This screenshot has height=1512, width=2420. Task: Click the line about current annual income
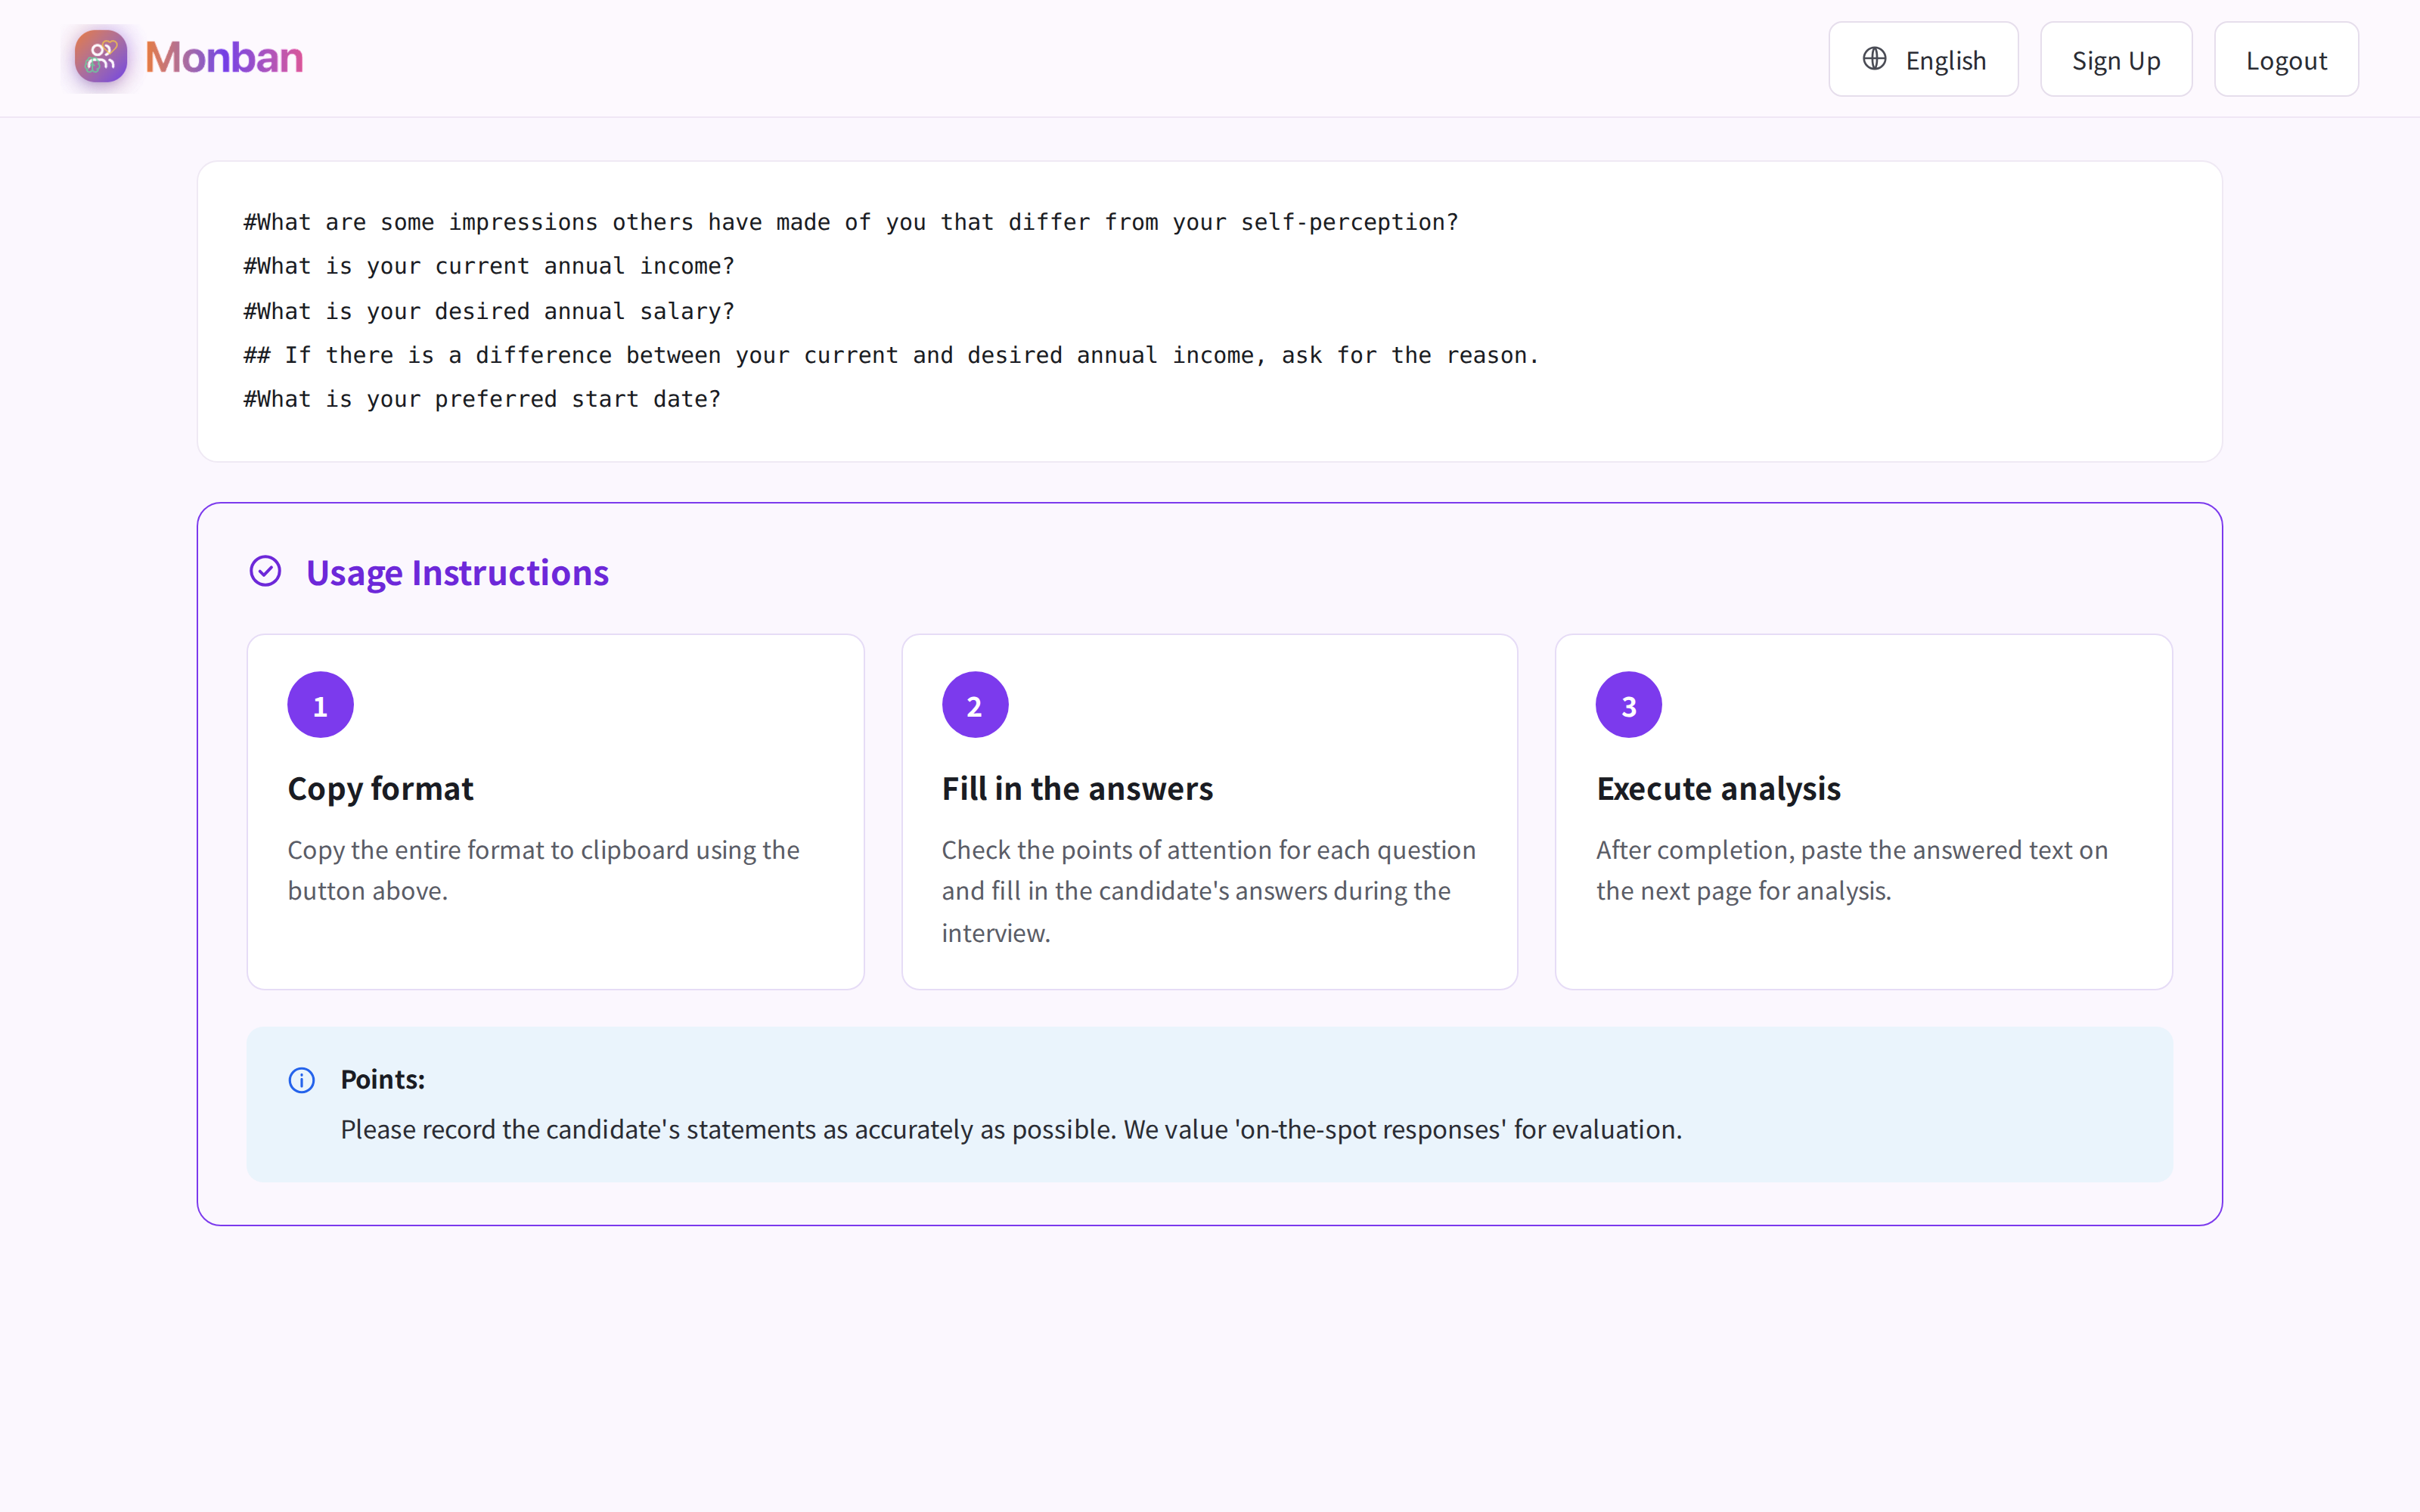point(489,266)
